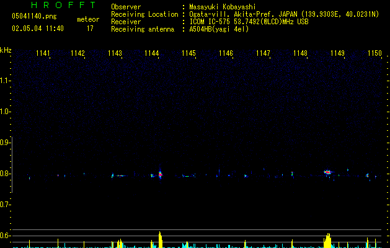Image resolution: width=390 pixels, height=248 pixels.
Task: Click the 1143 time tick label
Action: [x=115, y=53]
